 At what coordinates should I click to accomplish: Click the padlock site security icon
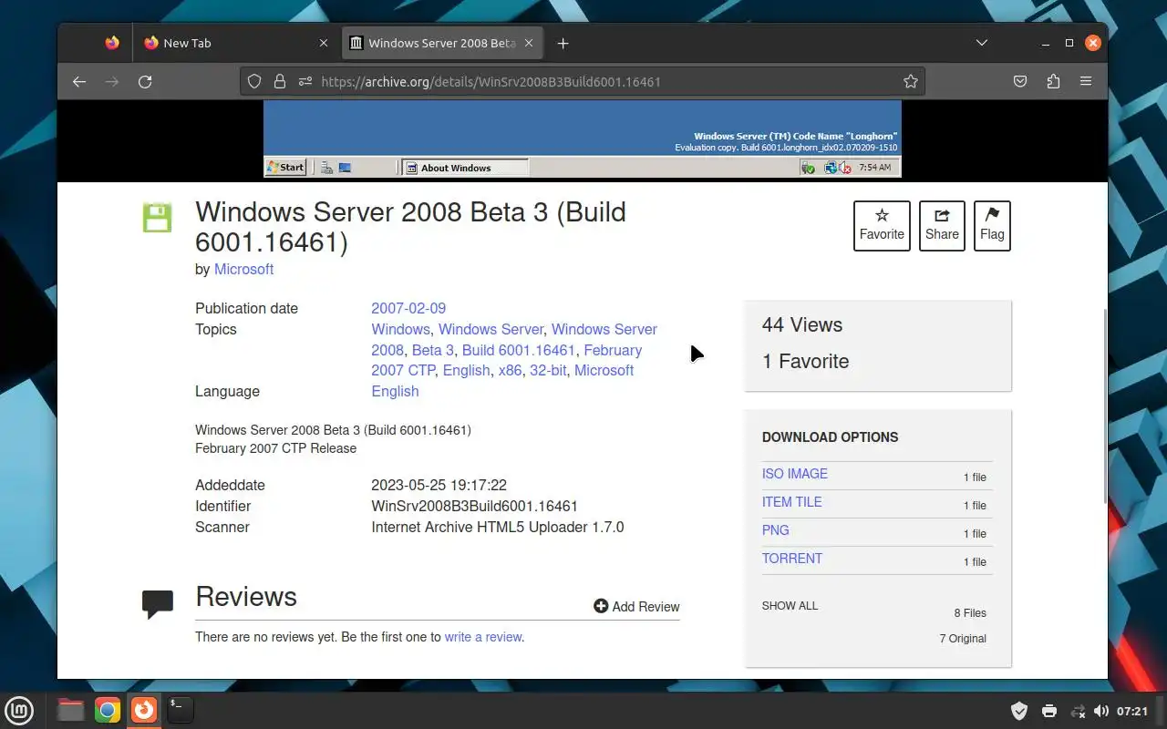tap(280, 81)
